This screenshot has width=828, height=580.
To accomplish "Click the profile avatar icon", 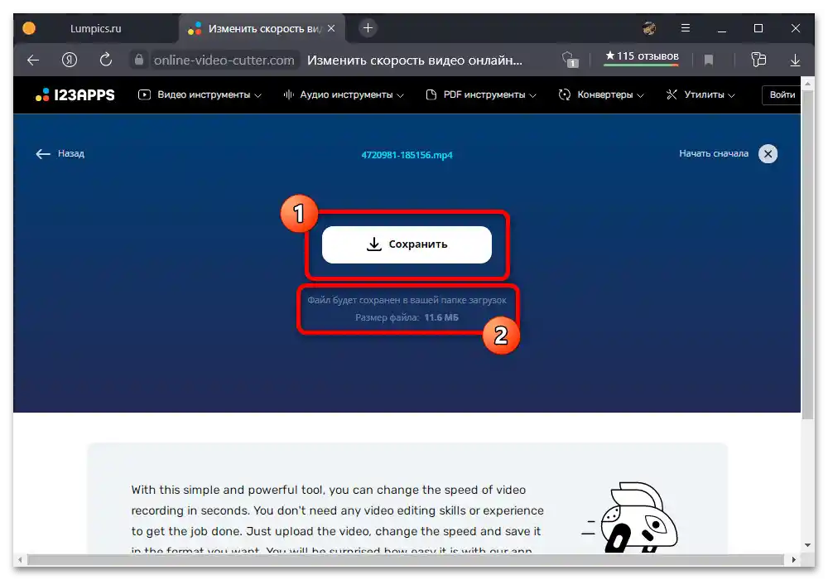I will [x=649, y=28].
